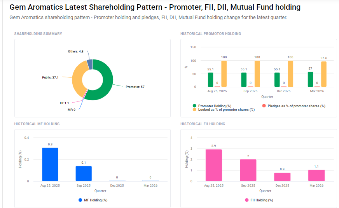Click the green Dec 2025 promoter holding bar

tap(277, 80)
